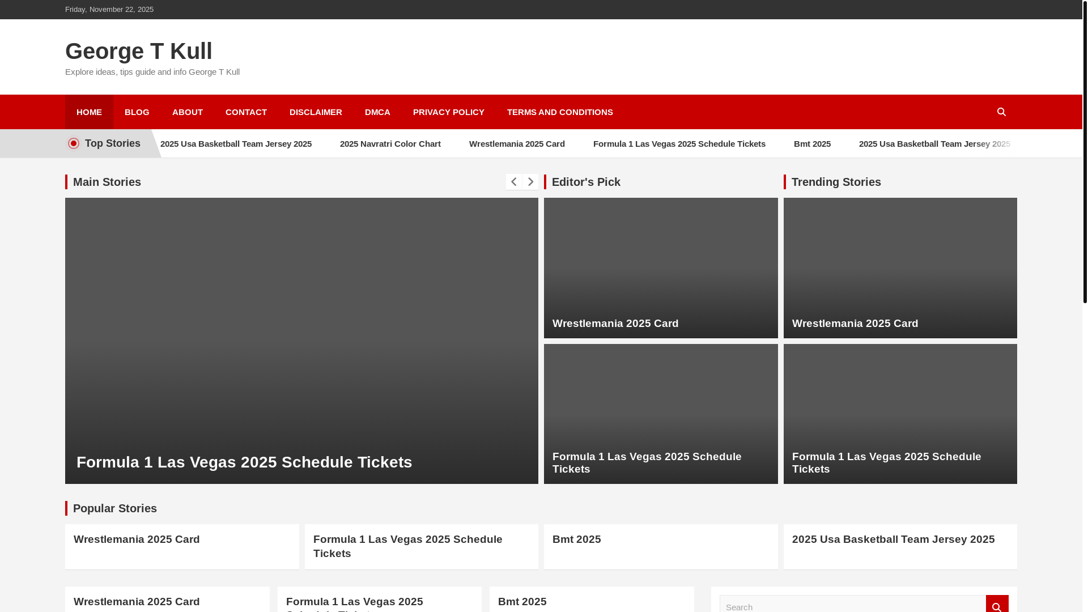Open Bmt 2025 in top stories ticker
Image resolution: width=1088 pixels, height=612 pixels.
tap(812, 144)
